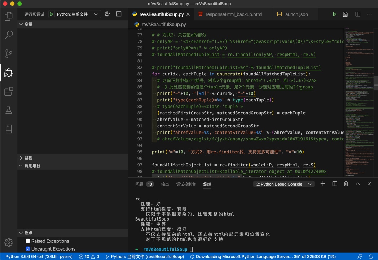Click errors and warnings count in status bar
Viewport: 378px width, 260px height.
click(89, 256)
